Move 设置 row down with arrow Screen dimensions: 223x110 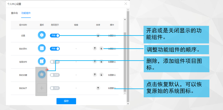pos(98,36)
